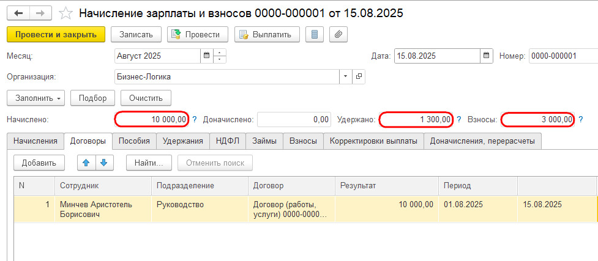
Task: Sort by the Результат column header
Action: click(387, 186)
